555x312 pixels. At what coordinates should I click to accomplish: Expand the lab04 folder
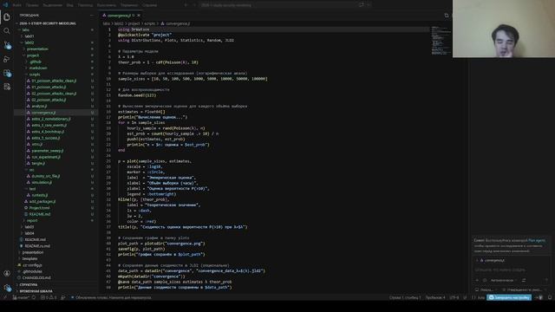(x=29, y=233)
